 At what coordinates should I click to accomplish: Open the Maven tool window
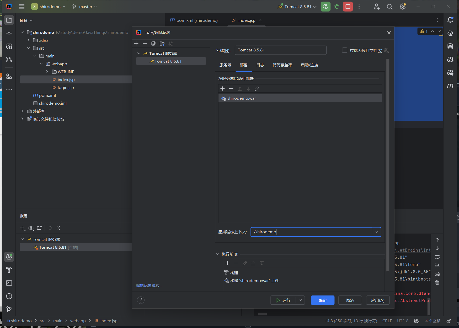tap(450, 86)
